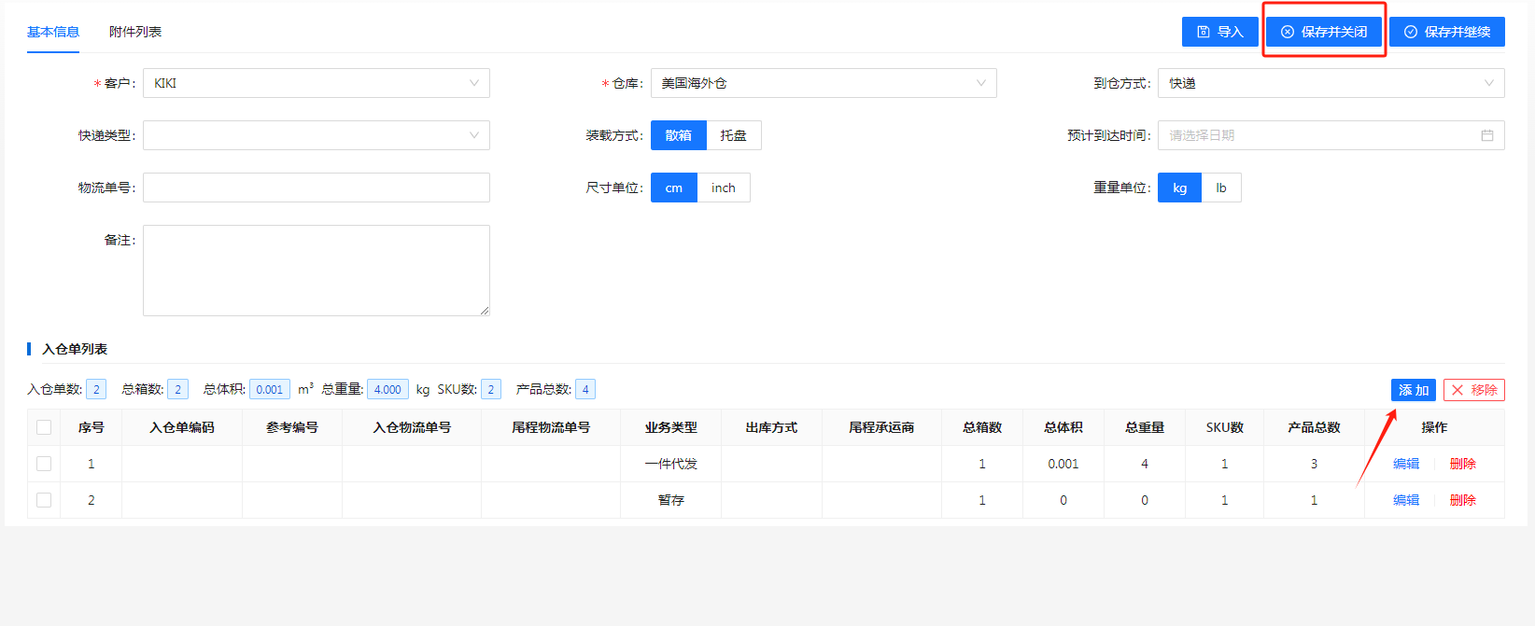Click the 一件代发 cell

coord(671,464)
